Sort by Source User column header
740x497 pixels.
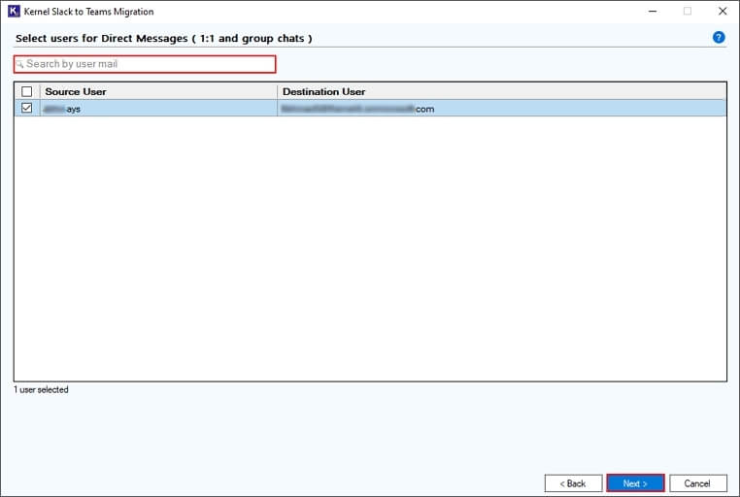coord(158,91)
